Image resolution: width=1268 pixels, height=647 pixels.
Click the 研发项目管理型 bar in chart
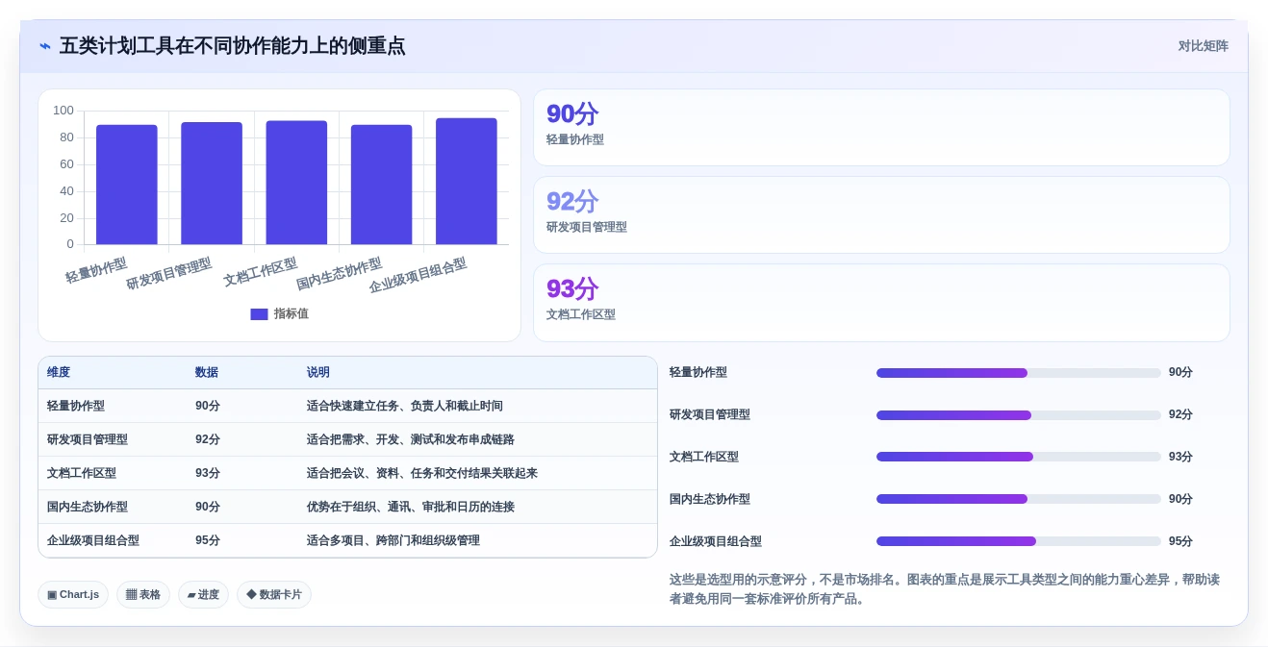212,184
